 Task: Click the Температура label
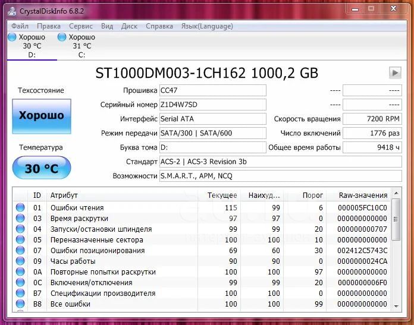point(41,147)
